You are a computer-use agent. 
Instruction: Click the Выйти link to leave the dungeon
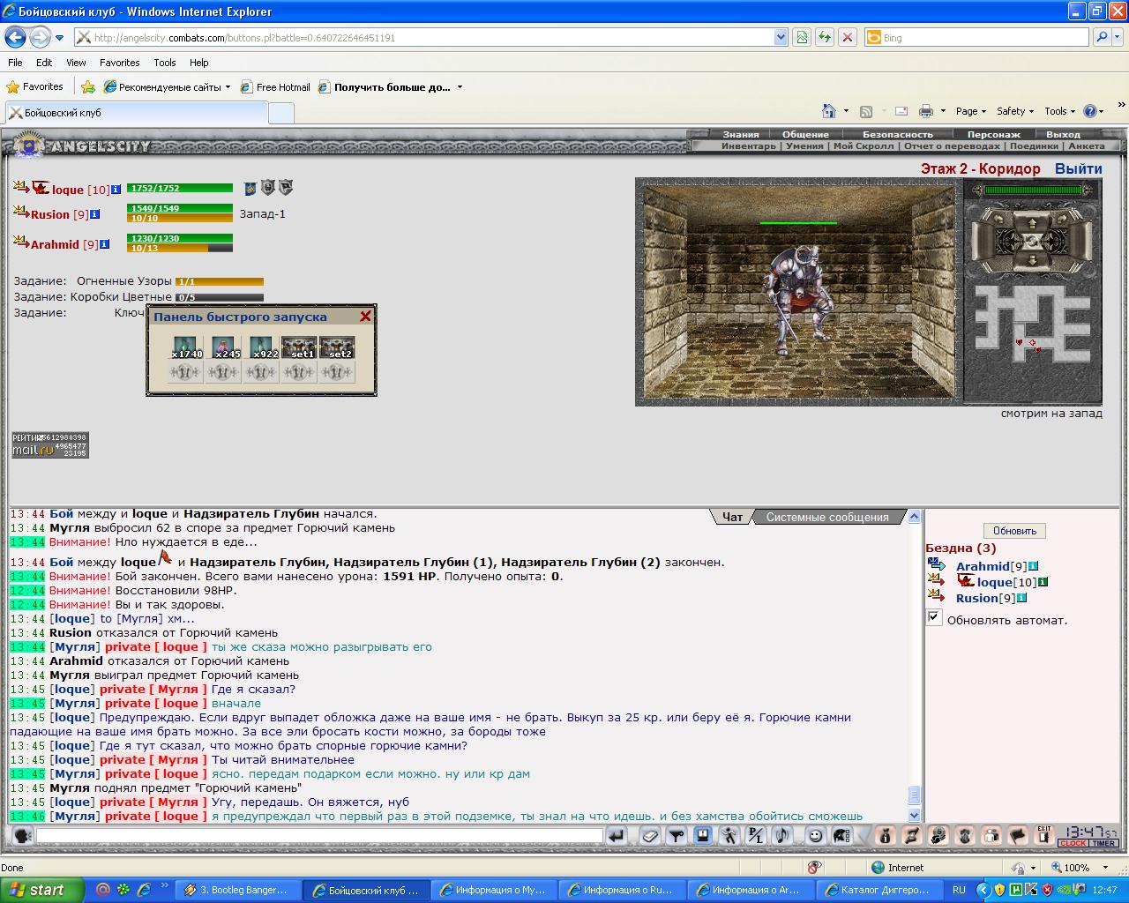(x=1078, y=168)
